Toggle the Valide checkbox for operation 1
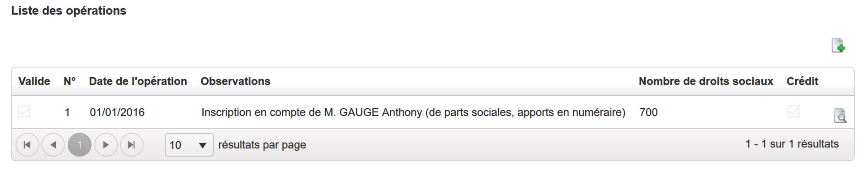Viewport: 868px width, 174px height. (x=24, y=111)
